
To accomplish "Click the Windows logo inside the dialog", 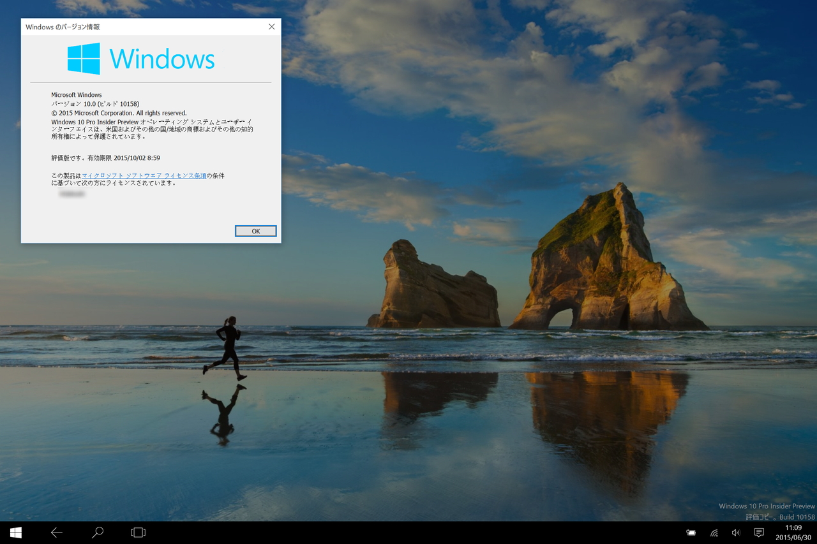I will pos(84,58).
